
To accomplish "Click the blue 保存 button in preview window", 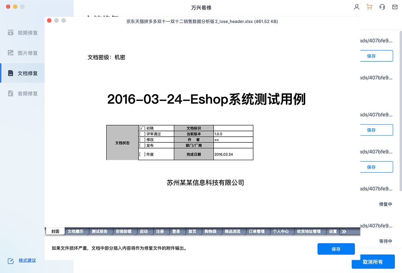I will click(336, 249).
